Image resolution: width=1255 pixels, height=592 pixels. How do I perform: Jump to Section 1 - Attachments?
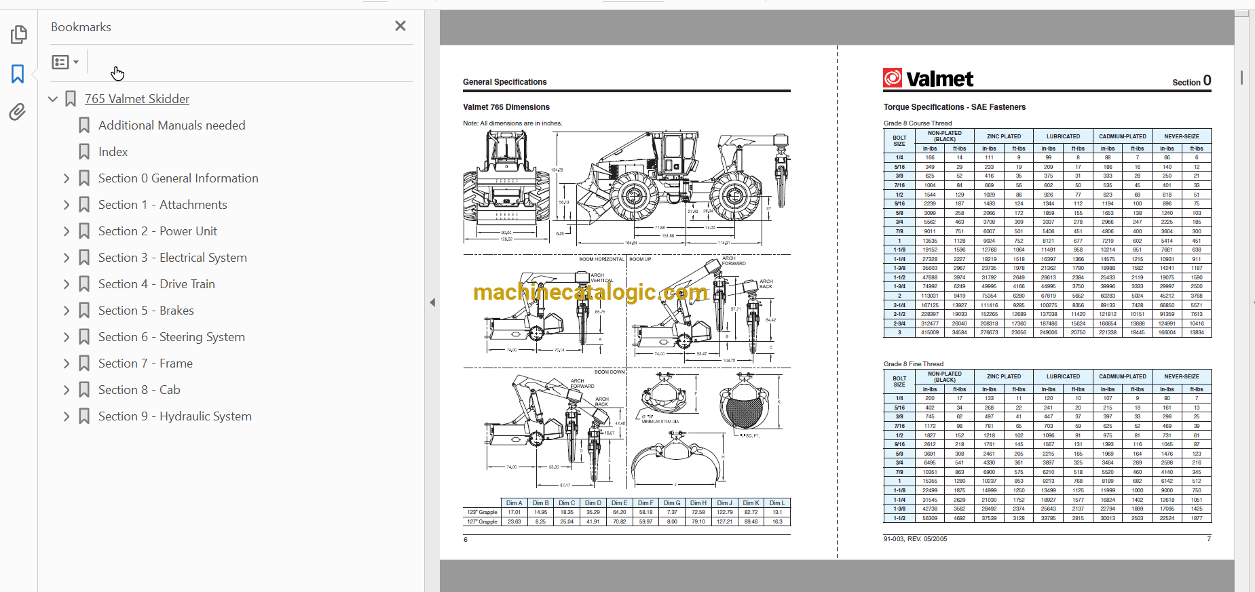click(x=163, y=205)
